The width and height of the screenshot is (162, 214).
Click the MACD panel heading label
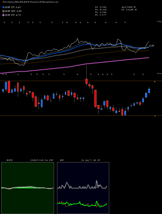point(10,160)
